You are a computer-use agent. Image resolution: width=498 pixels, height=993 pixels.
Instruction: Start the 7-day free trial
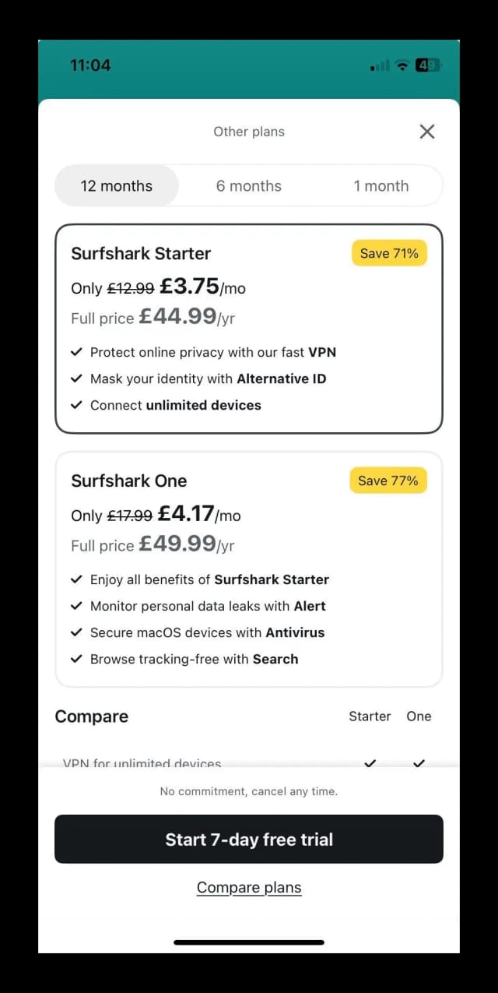click(x=249, y=839)
